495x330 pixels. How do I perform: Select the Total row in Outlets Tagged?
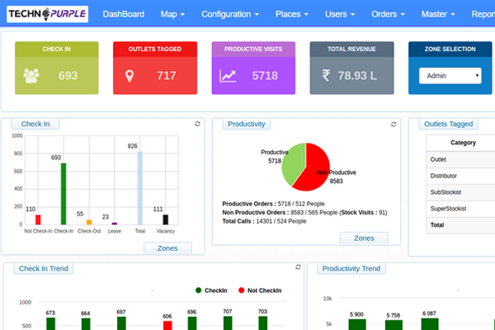coord(461,225)
